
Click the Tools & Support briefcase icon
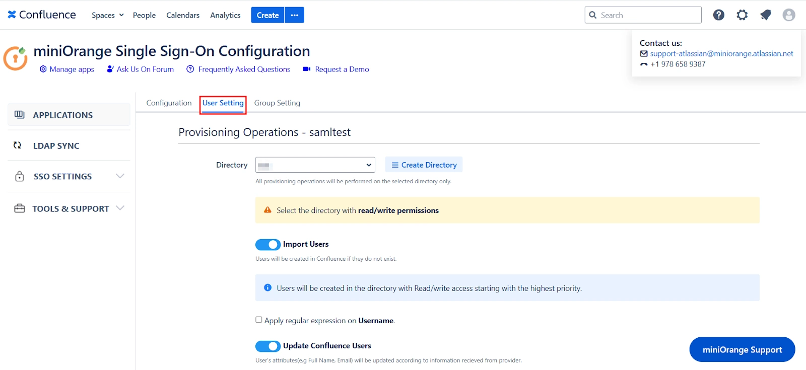(20, 208)
